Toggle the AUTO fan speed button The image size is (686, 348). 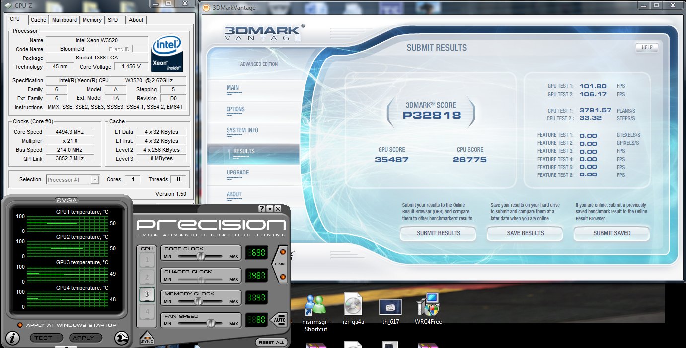(x=279, y=320)
